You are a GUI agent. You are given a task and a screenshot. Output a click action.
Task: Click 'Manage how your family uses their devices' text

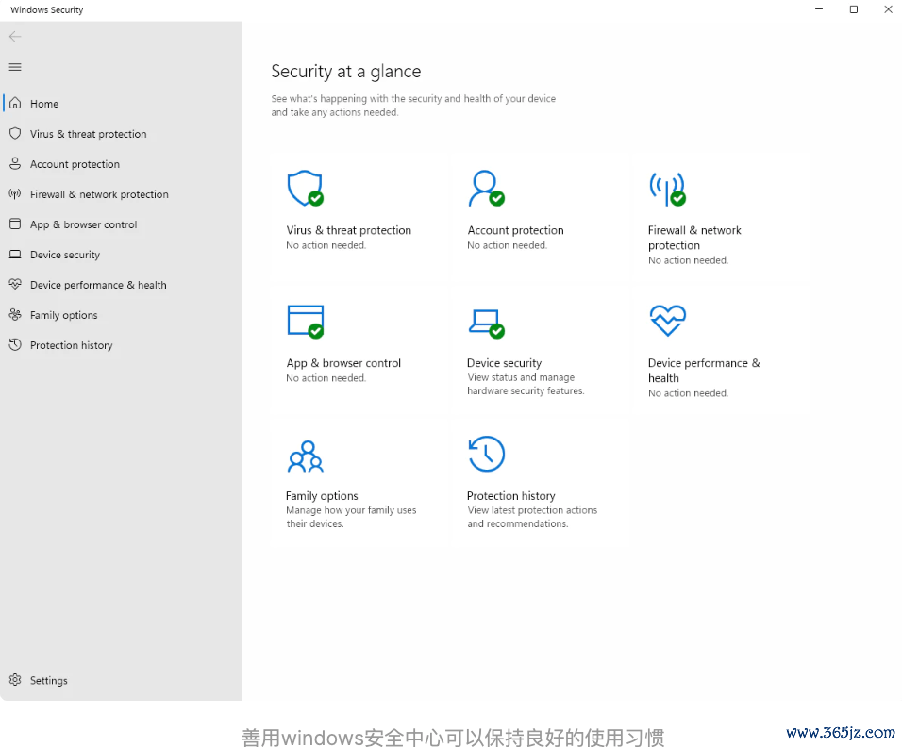[x=351, y=517]
